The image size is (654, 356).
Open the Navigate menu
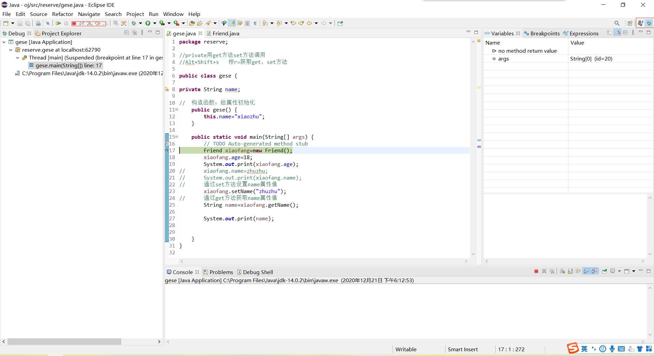tap(89, 14)
